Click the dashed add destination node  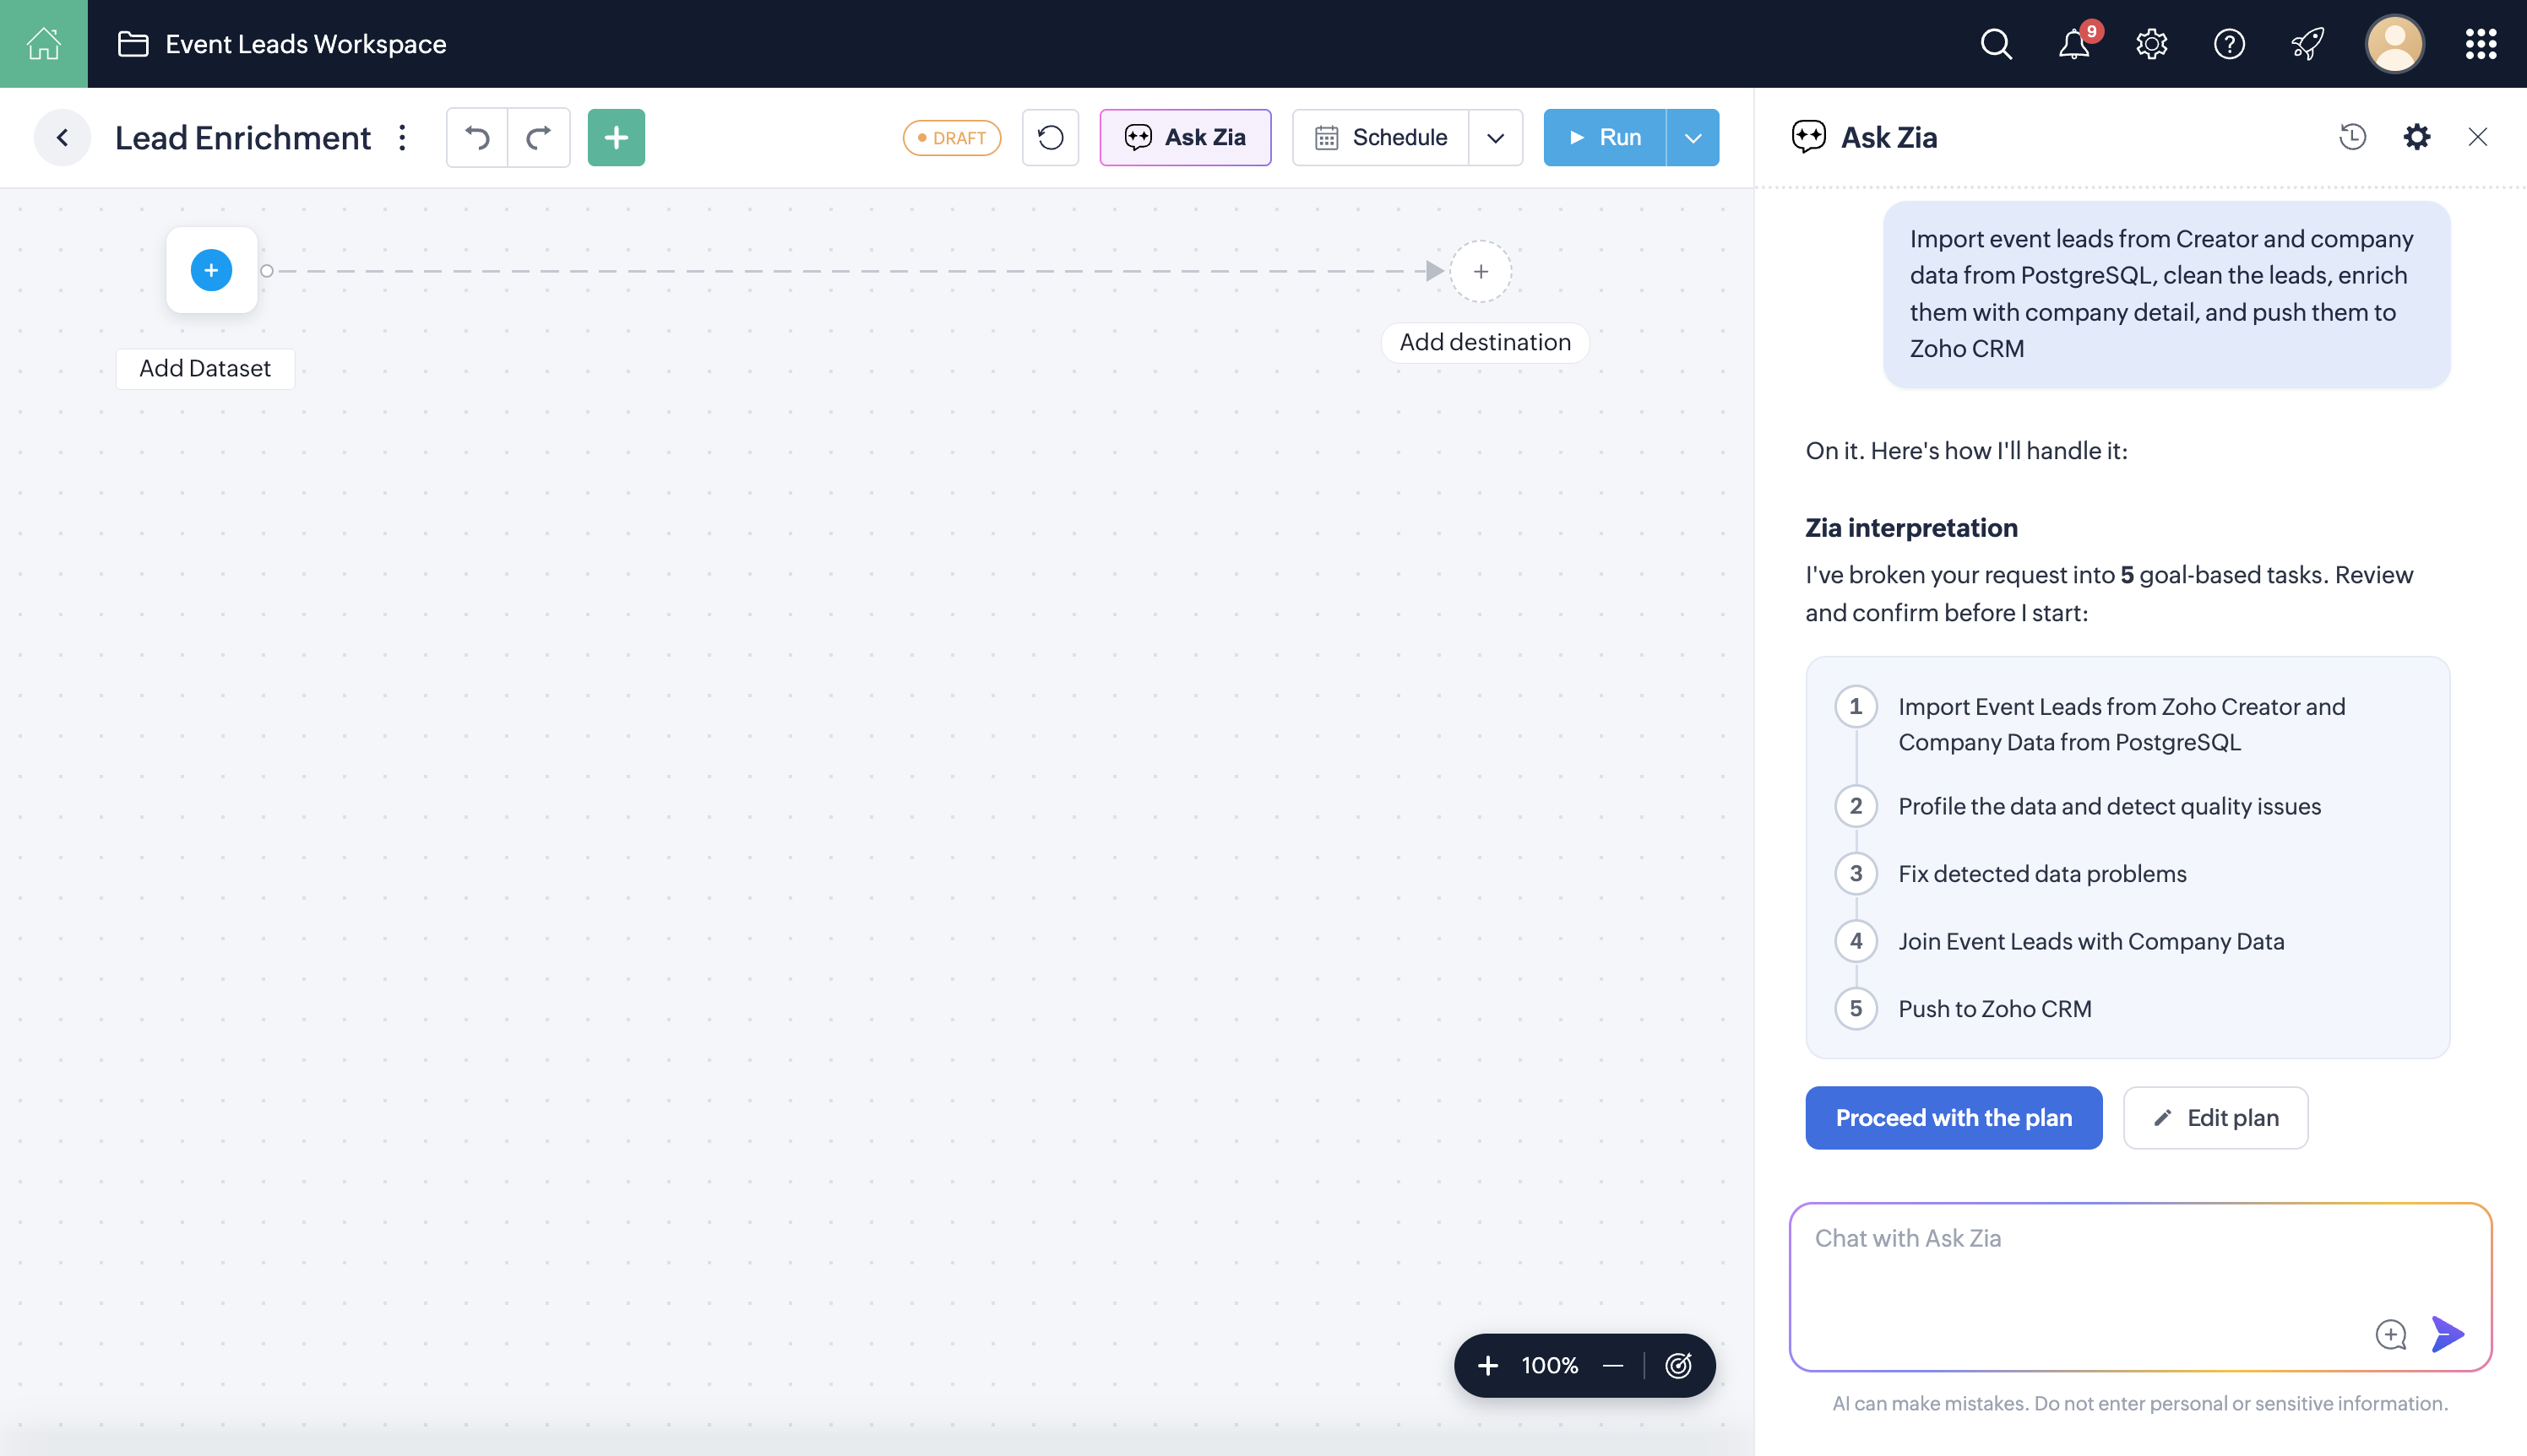[1481, 271]
